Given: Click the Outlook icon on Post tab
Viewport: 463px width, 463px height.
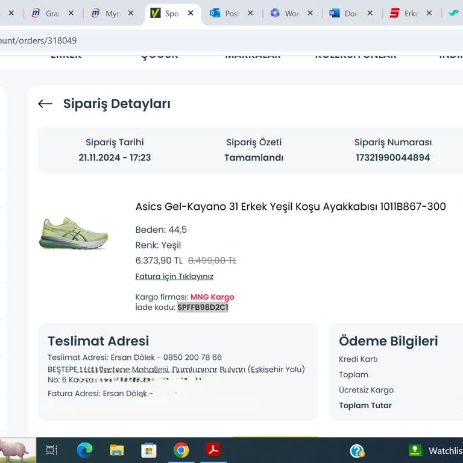Looking at the screenshot, I should 215,13.
